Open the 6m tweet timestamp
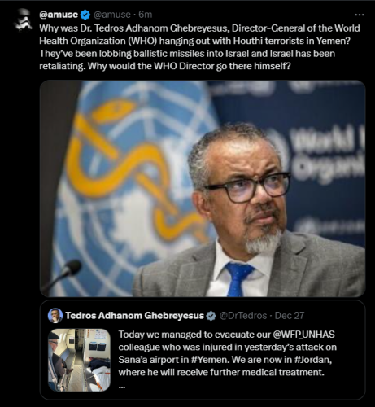 (146, 15)
